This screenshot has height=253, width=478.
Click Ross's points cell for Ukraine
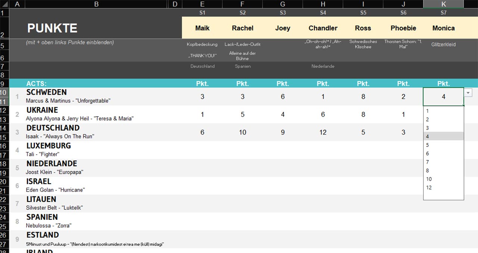tap(363, 114)
